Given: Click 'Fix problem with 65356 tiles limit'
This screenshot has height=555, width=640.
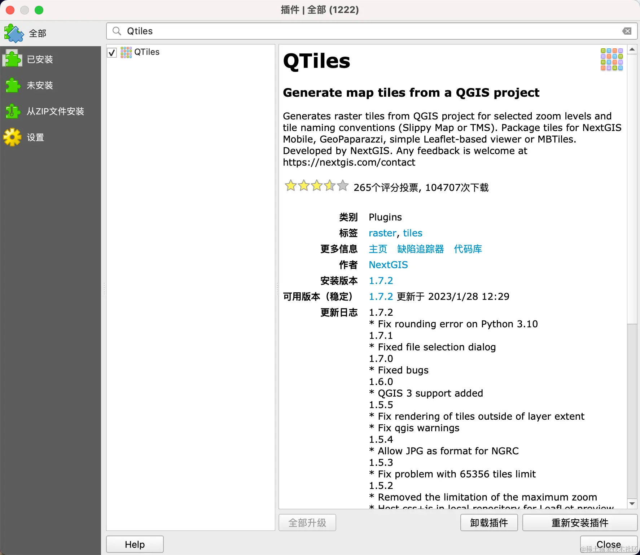Looking at the screenshot, I should (x=457, y=474).
